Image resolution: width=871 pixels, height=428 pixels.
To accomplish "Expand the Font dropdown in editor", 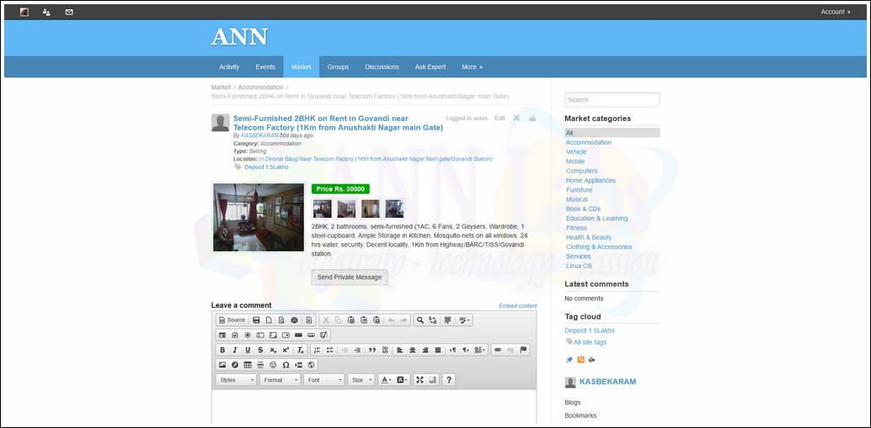I will pyautogui.click(x=323, y=380).
